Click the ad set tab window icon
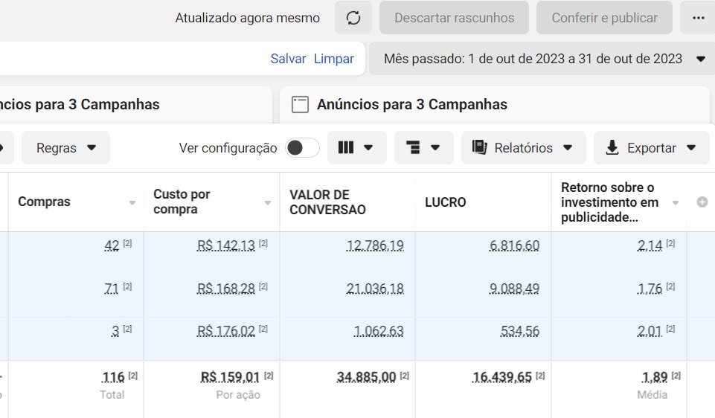715x418 pixels. pyautogui.click(x=300, y=105)
